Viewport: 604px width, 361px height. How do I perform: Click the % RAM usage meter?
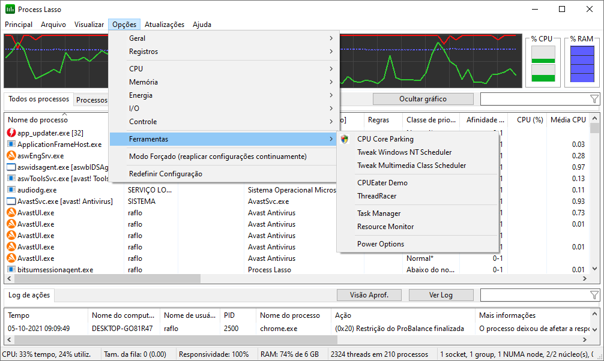click(x=582, y=64)
